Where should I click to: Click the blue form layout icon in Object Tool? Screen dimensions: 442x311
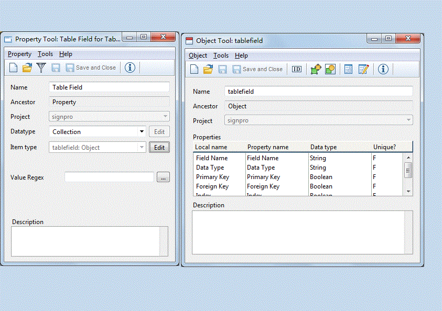pyautogui.click(x=348, y=69)
